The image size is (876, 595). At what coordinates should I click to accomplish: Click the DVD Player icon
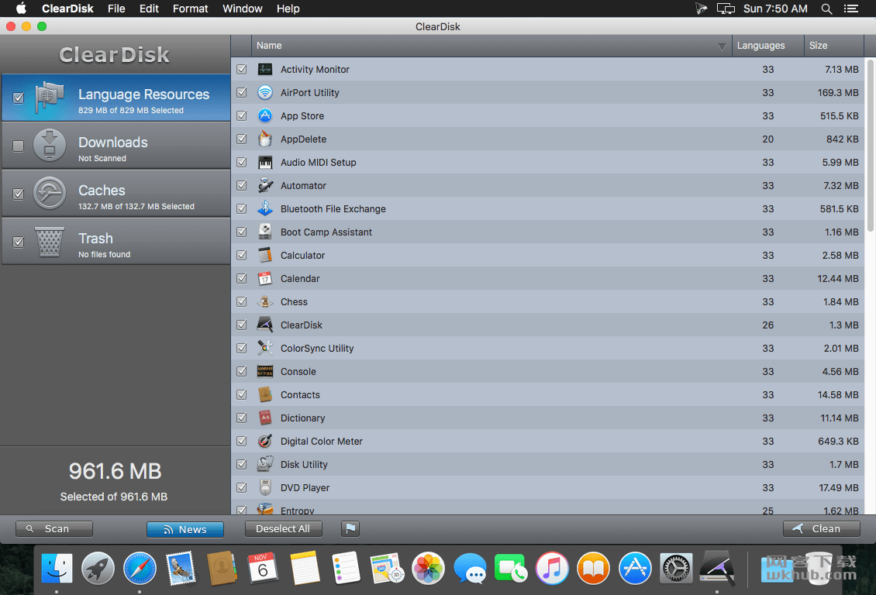pos(265,487)
